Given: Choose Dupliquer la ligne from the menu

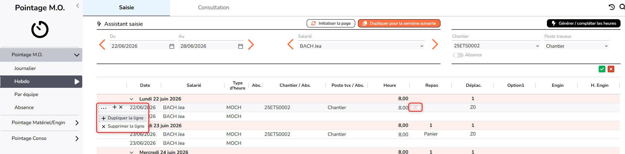Looking at the screenshot, I should 123,118.
